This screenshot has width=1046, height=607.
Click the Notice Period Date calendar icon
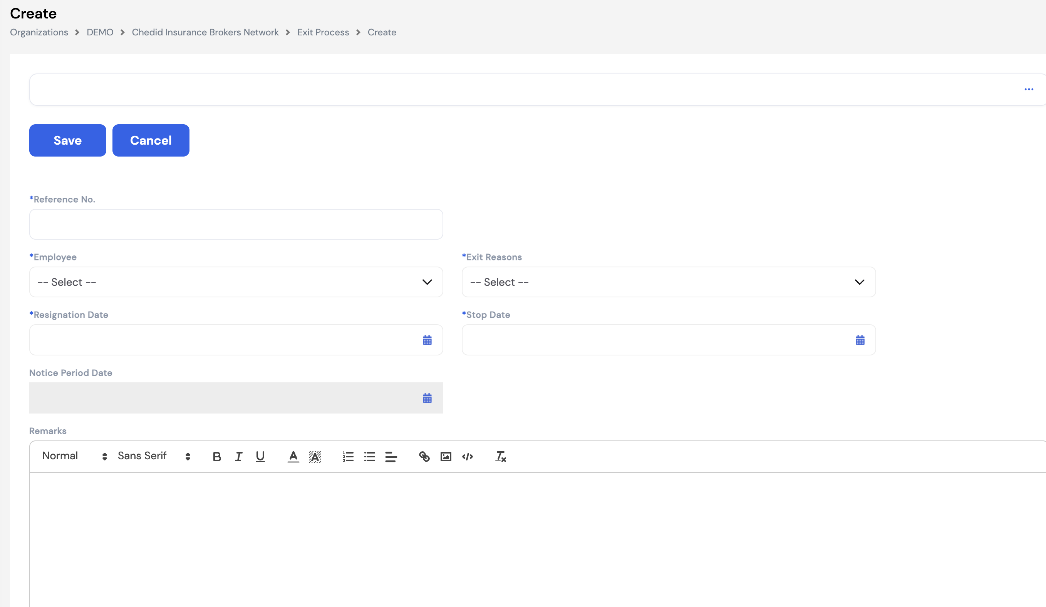pos(427,398)
